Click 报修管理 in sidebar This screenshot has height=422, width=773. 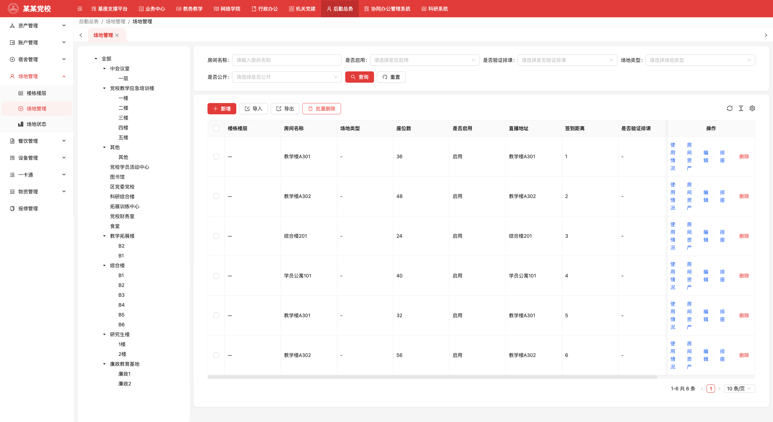point(28,209)
